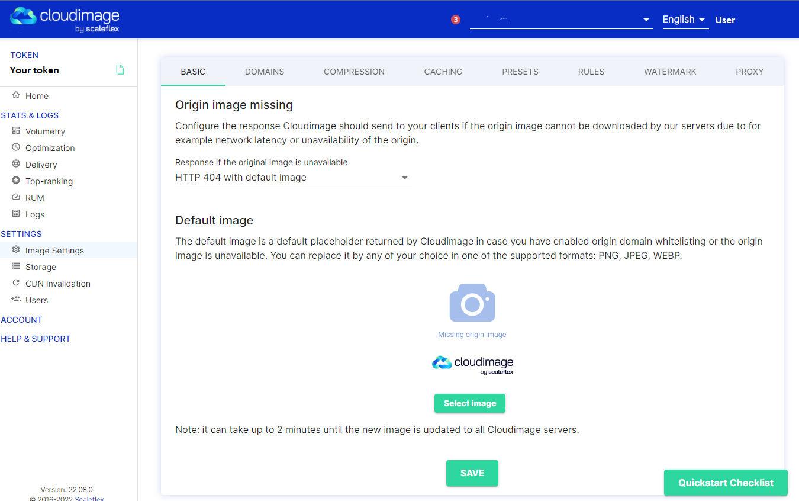Expand the project selector dropdown in header
The width and height of the screenshot is (799, 501).
point(561,20)
